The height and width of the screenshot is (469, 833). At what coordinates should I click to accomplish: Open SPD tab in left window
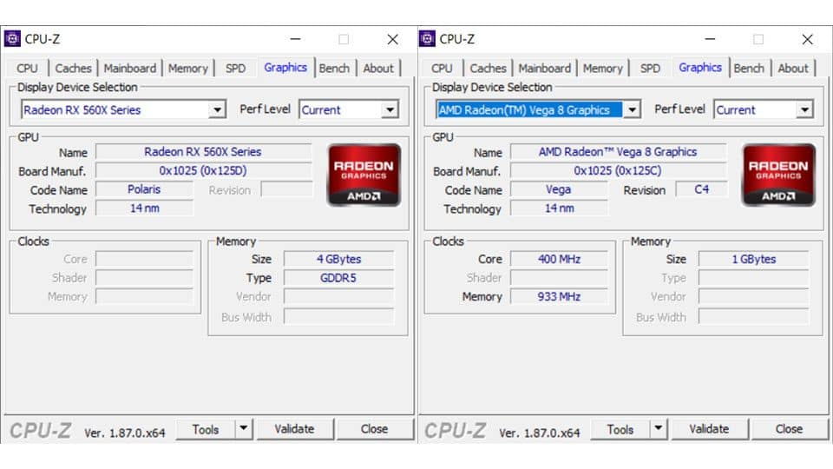pos(235,69)
